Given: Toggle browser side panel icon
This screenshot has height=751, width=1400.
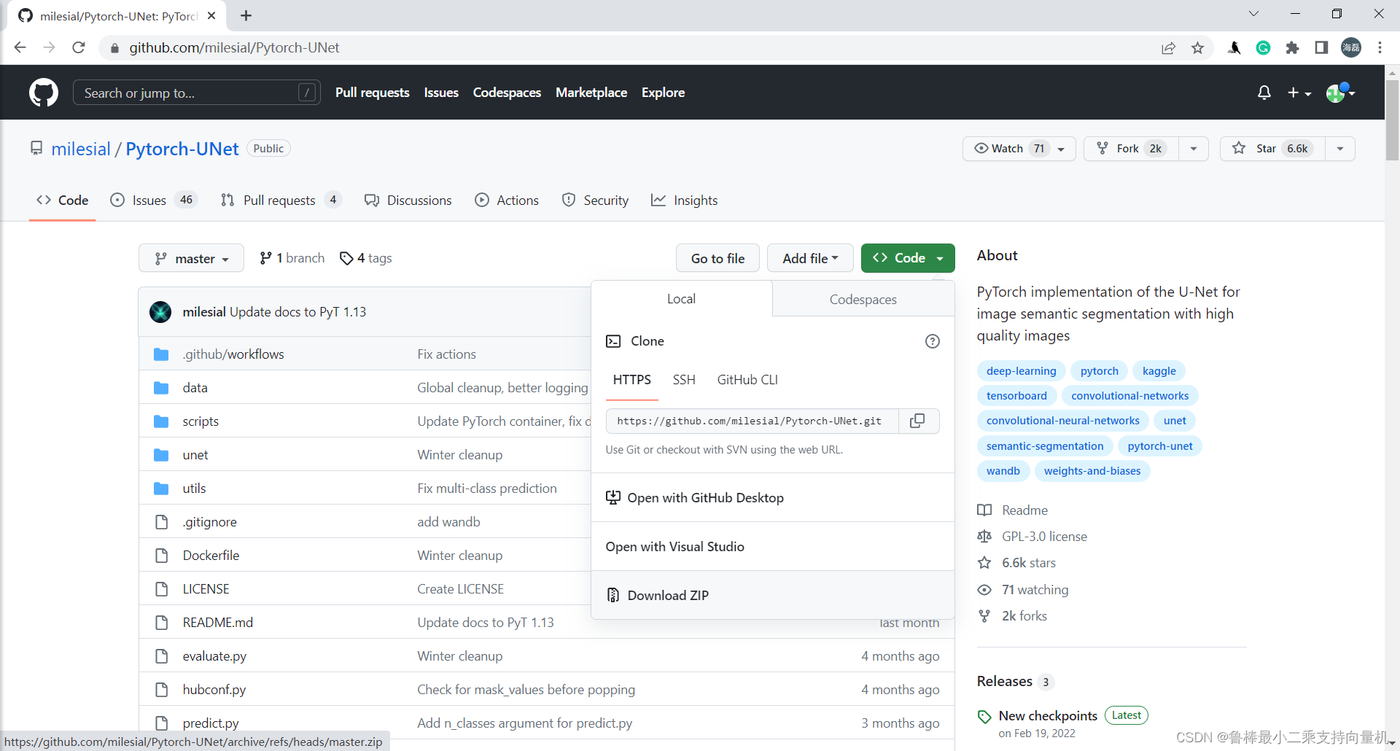Looking at the screenshot, I should point(1321,47).
